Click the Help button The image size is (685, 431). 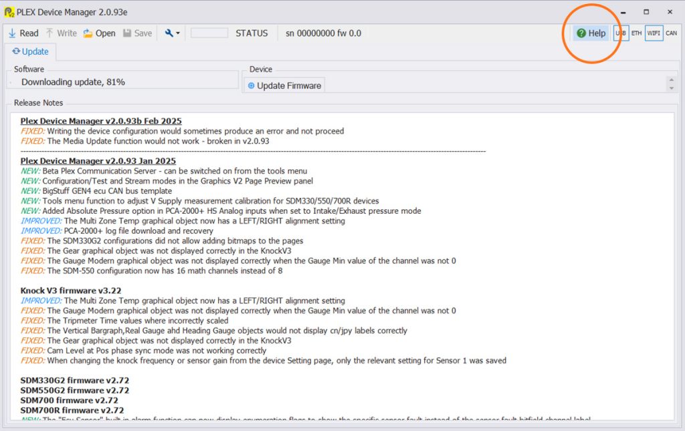[589, 33]
